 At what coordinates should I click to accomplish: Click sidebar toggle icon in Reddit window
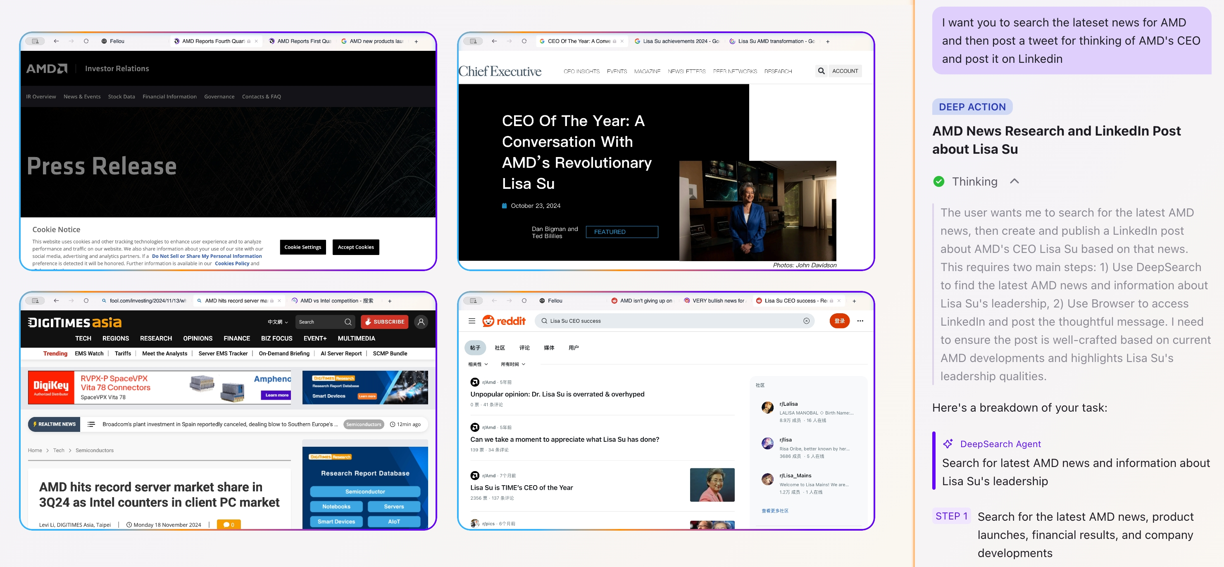pos(473,301)
